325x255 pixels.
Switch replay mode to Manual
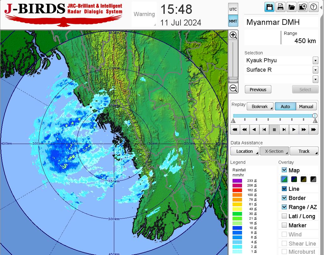(x=306, y=107)
